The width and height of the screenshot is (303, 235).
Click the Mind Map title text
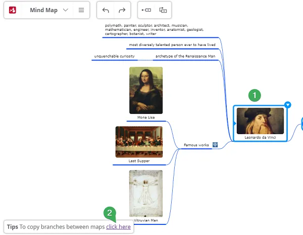(x=43, y=10)
